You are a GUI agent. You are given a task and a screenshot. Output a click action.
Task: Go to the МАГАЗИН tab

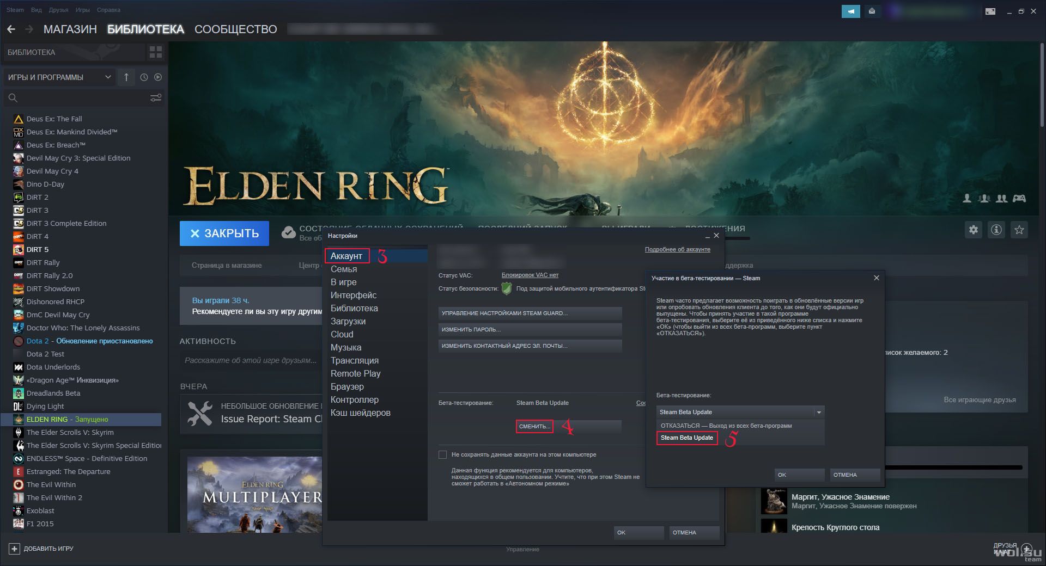pos(70,29)
